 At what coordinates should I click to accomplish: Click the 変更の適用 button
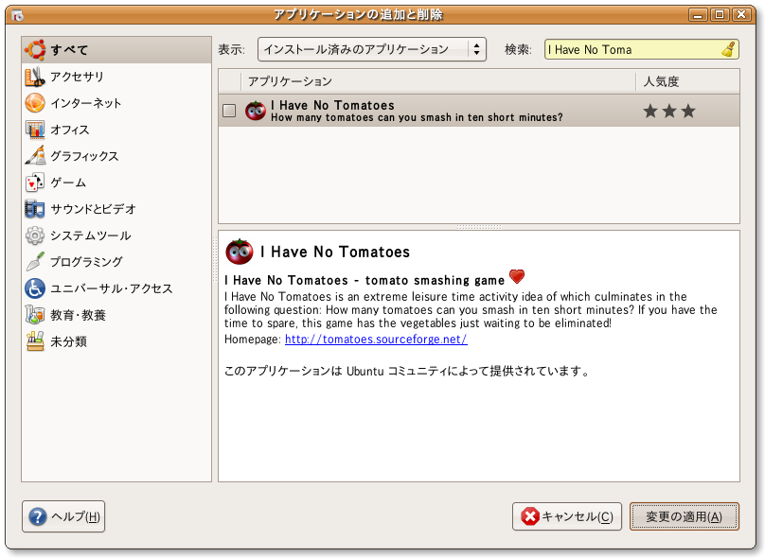coord(684,516)
